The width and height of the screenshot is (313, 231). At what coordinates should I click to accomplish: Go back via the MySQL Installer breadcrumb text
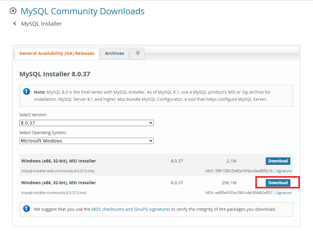pos(42,24)
